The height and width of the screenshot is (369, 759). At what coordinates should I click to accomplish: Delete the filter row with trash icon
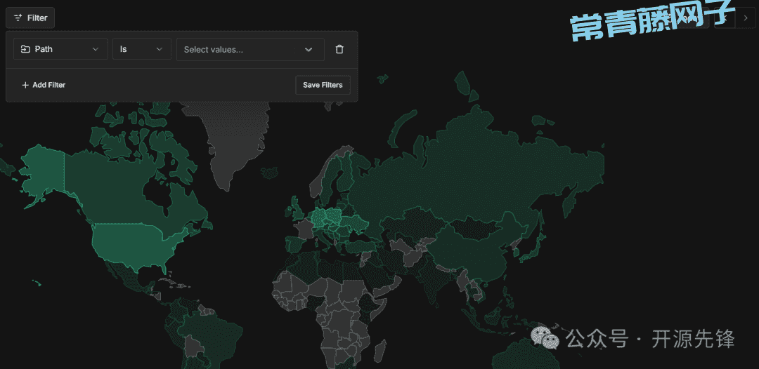click(x=339, y=49)
